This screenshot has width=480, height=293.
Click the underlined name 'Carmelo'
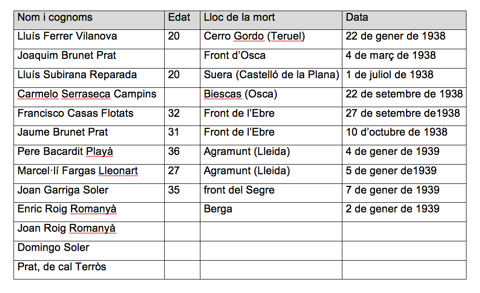[38, 94]
